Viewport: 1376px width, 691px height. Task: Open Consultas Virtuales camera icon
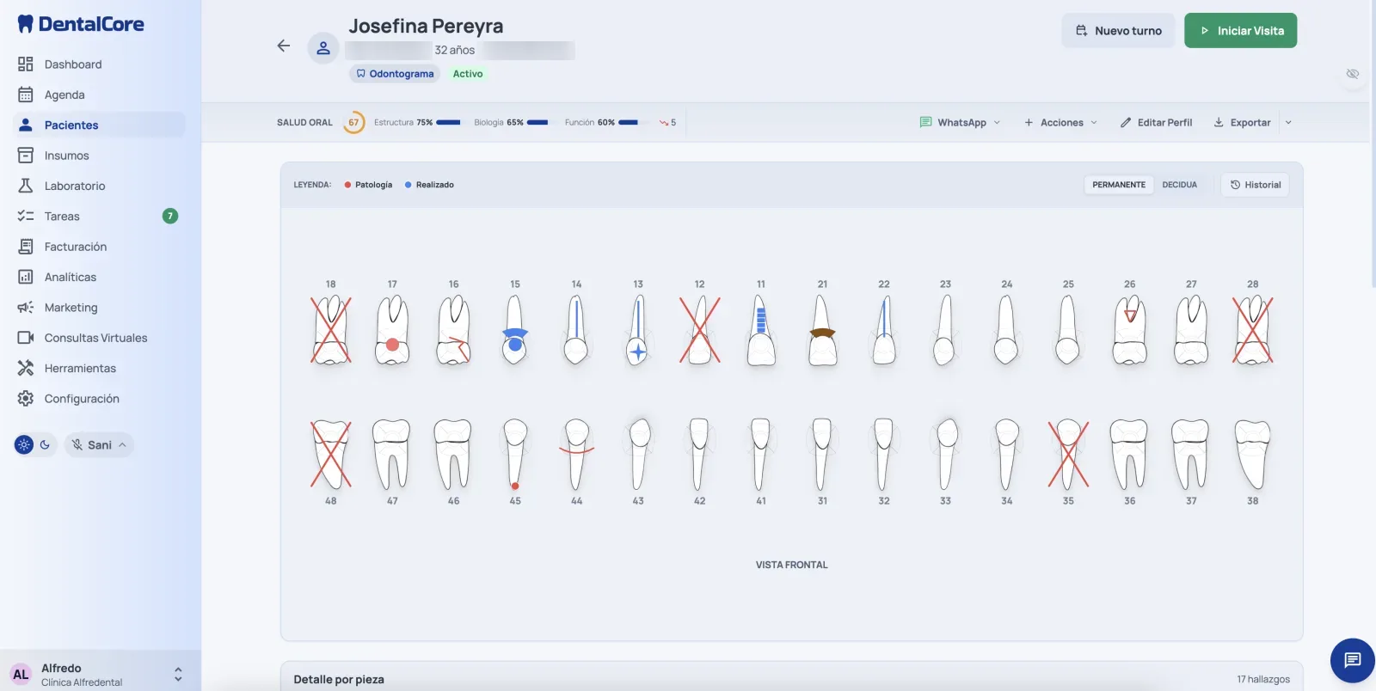(26, 338)
